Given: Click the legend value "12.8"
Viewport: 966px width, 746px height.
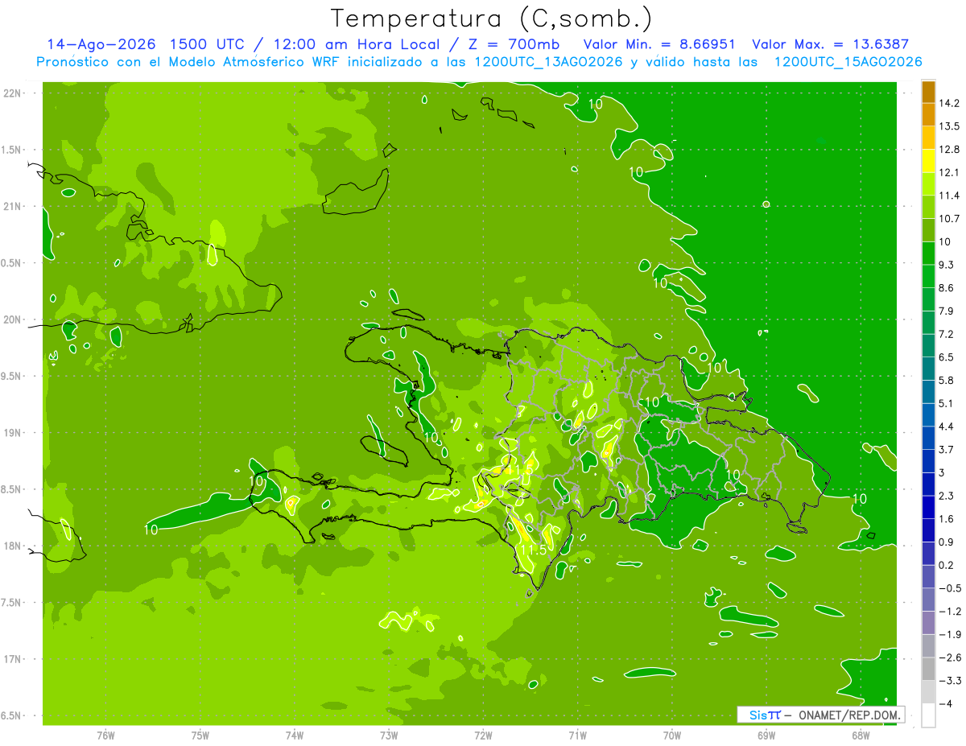Looking at the screenshot, I should [x=949, y=150].
